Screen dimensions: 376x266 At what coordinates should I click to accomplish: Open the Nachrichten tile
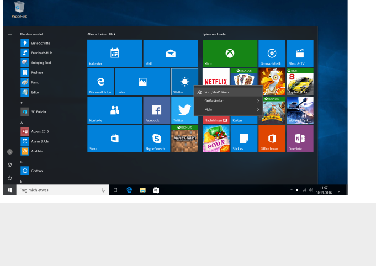pyautogui.click(x=216, y=120)
